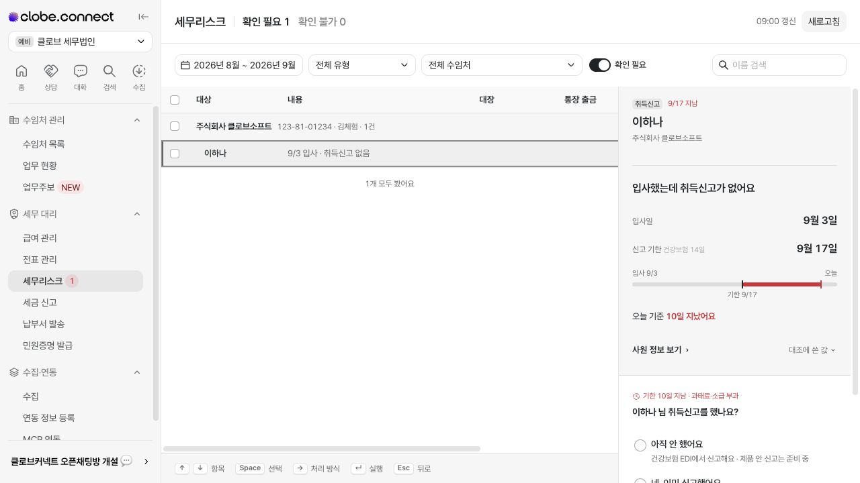Open the 전체 유형 dropdown

coord(362,65)
